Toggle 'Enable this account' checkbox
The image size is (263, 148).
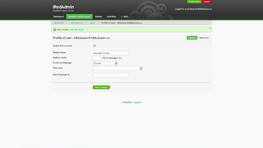click(x=94, y=46)
